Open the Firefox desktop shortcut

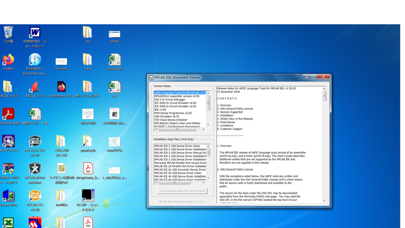click(x=8, y=60)
